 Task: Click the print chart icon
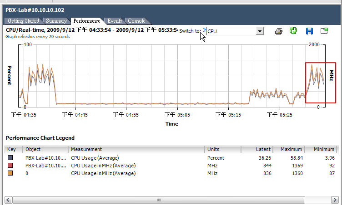(278, 31)
